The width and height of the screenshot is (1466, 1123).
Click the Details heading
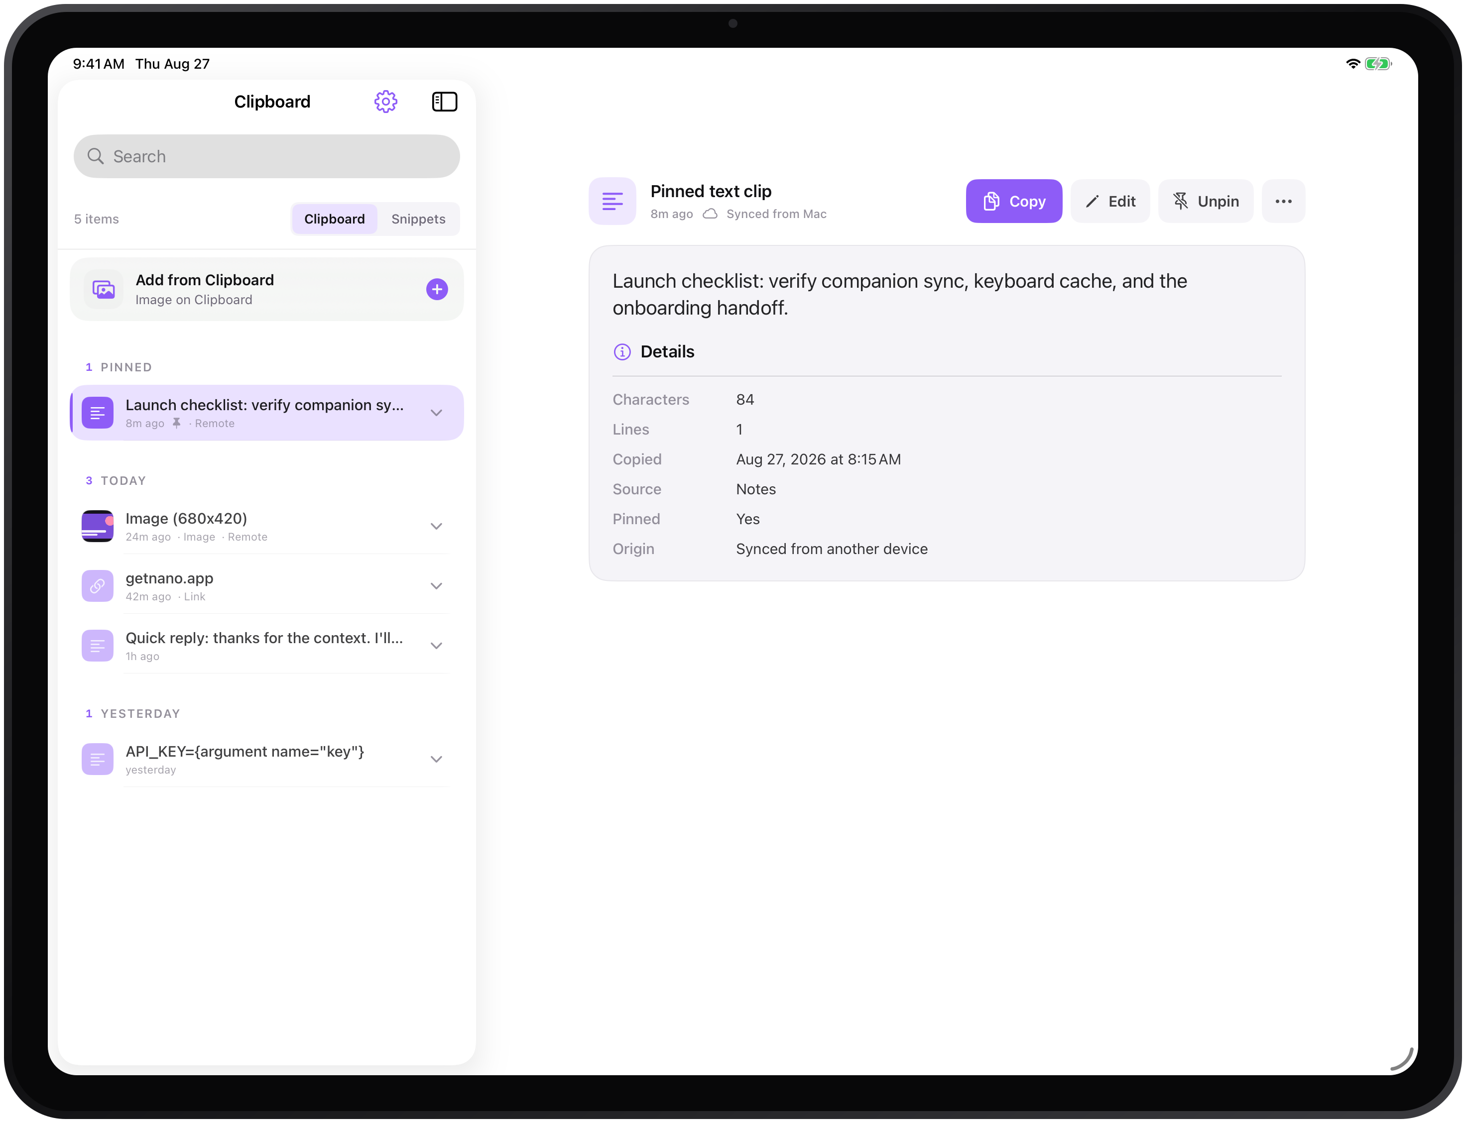pyautogui.click(x=667, y=351)
